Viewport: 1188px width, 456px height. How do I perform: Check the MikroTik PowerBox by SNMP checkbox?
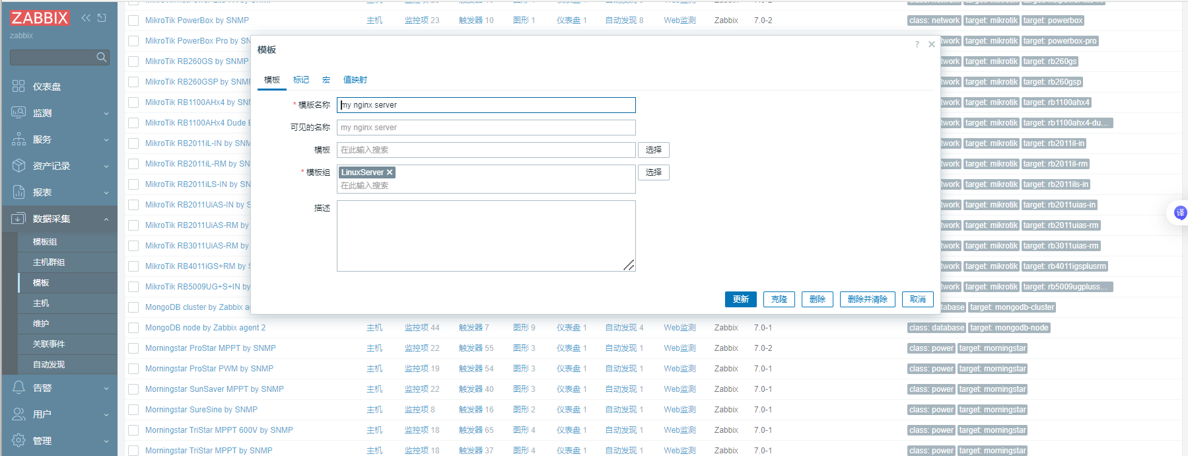(133, 20)
